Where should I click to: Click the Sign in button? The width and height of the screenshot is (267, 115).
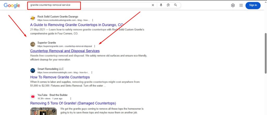pyautogui.click(x=253, y=5)
